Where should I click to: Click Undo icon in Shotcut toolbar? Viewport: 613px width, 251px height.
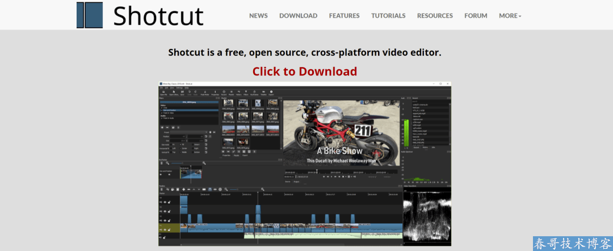pyautogui.click(x=189, y=91)
